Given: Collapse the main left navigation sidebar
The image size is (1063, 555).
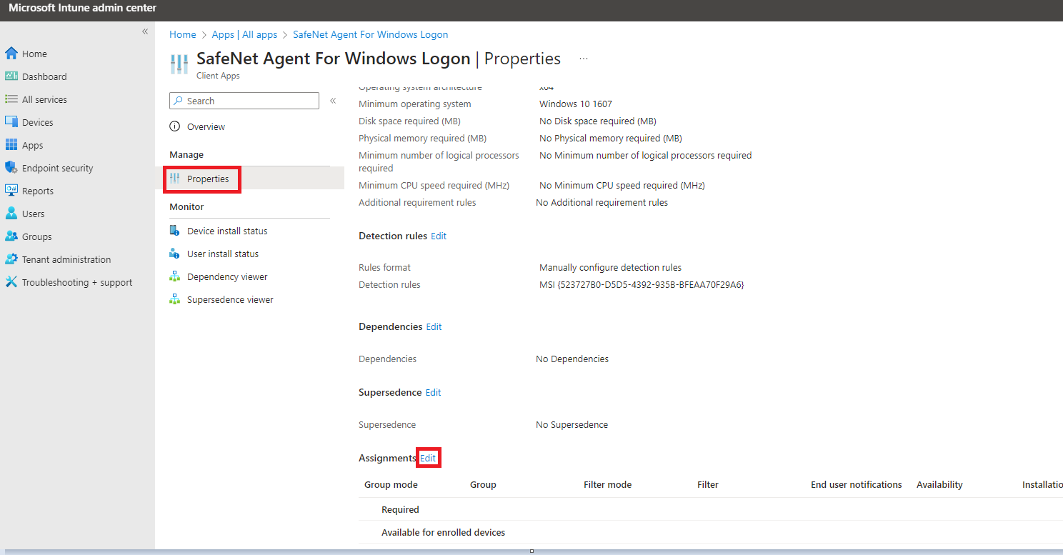Looking at the screenshot, I should click(x=144, y=31).
